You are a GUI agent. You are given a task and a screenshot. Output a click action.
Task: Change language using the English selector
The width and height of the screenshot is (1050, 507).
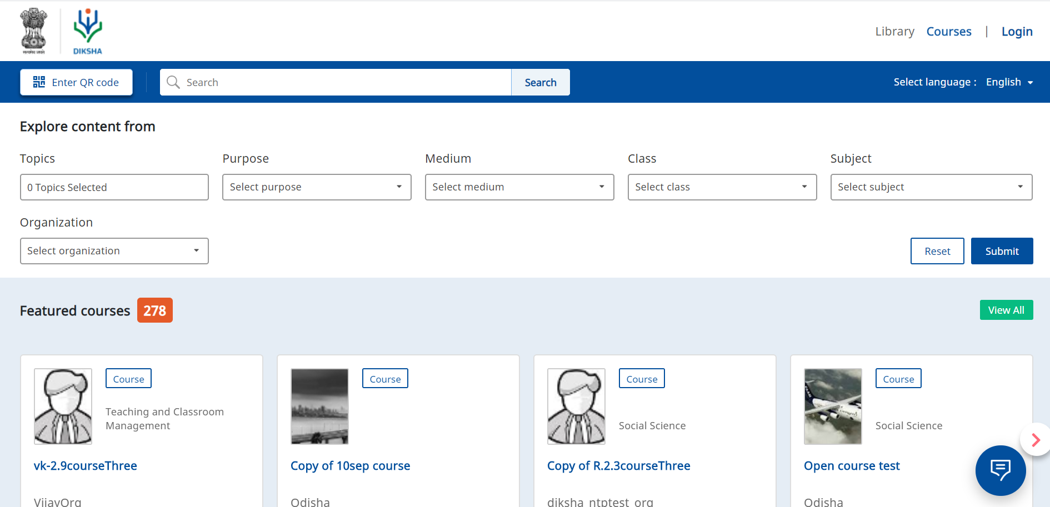[x=1009, y=82]
